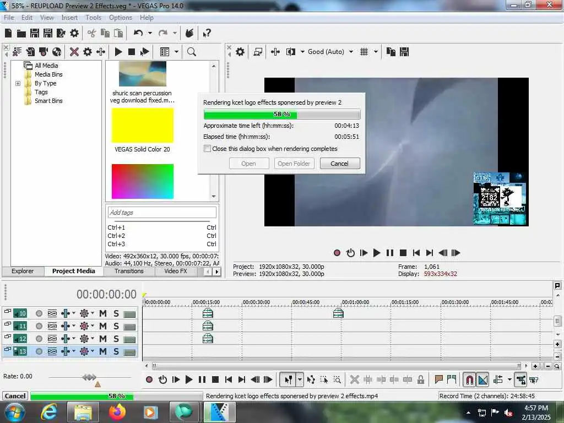Open the Redo history dropdown arrow
The width and height of the screenshot is (564, 423).
pos(175,33)
